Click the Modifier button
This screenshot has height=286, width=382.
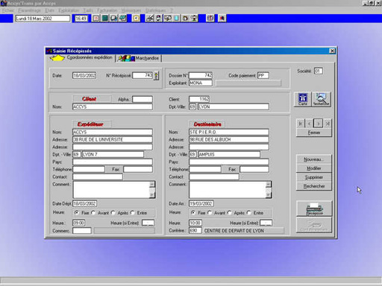point(314,168)
